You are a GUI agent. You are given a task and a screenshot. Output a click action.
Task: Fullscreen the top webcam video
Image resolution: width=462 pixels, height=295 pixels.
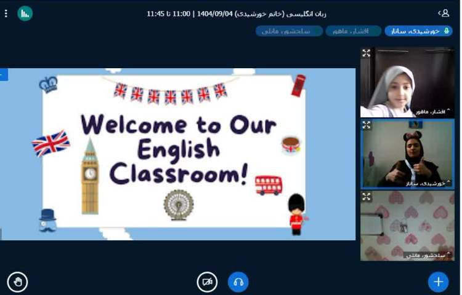(367, 53)
